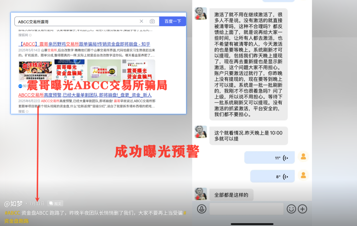The width and height of the screenshot is (357, 226).
Task: Tap the plus icon to add chat attachments
Action: click(x=303, y=209)
